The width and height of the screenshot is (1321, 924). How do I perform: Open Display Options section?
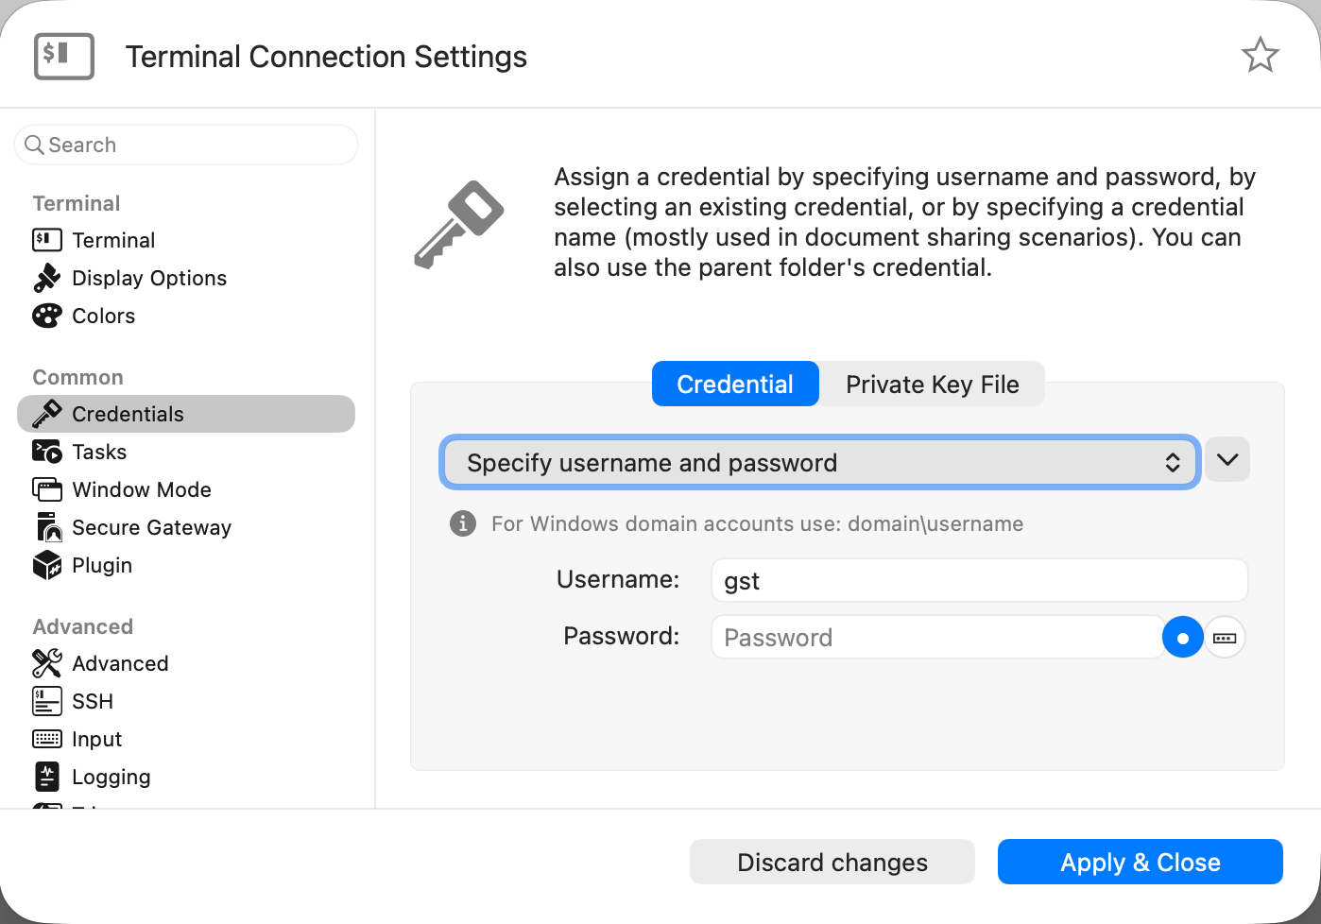148,278
